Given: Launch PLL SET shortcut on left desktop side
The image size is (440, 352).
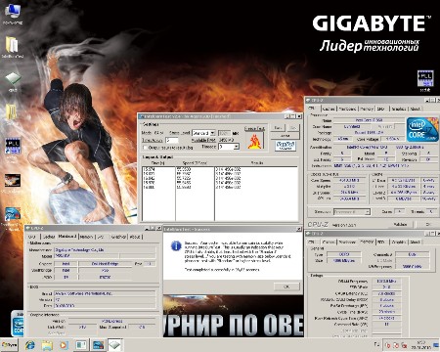Looking at the screenshot, I should tap(13, 146).
